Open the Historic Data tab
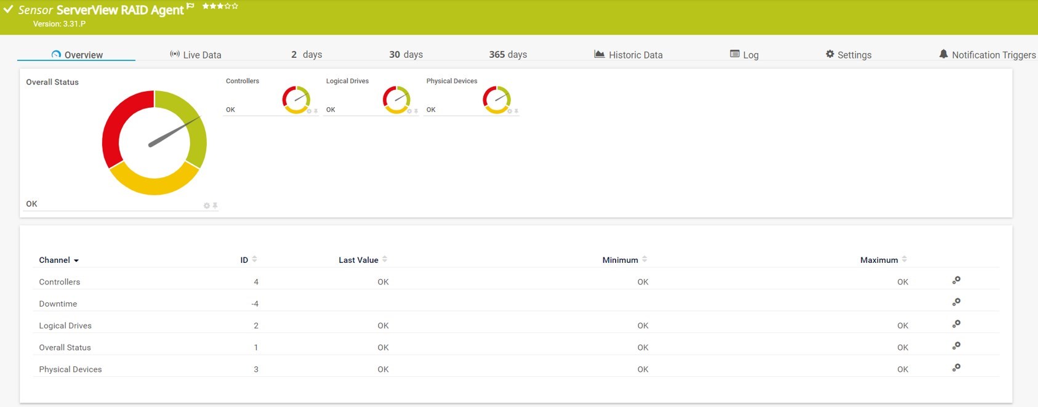Image resolution: width=1038 pixels, height=407 pixels. click(628, 55)
